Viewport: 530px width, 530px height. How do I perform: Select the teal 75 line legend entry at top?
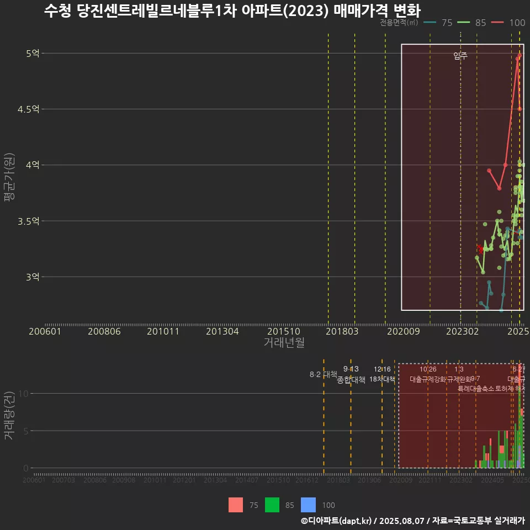[x=438, y=23]
